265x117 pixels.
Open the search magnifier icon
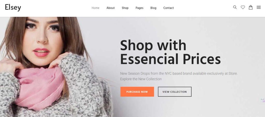tap(235, 7)
